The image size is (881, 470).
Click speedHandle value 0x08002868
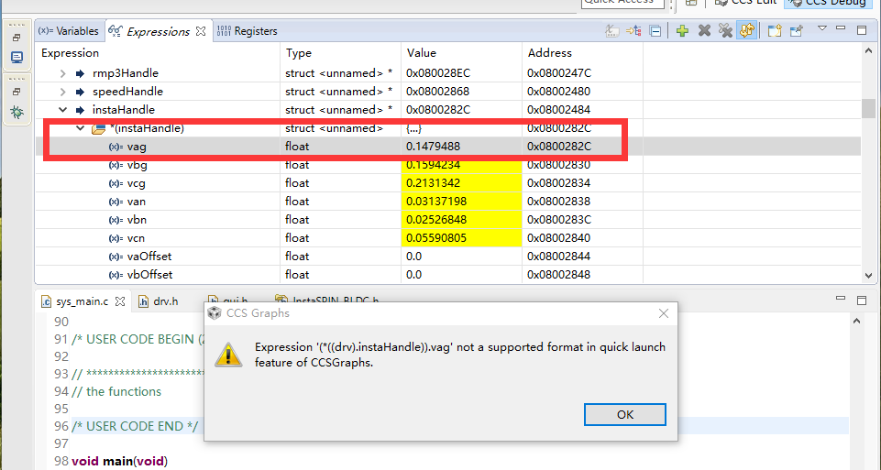tap(437, 92)
